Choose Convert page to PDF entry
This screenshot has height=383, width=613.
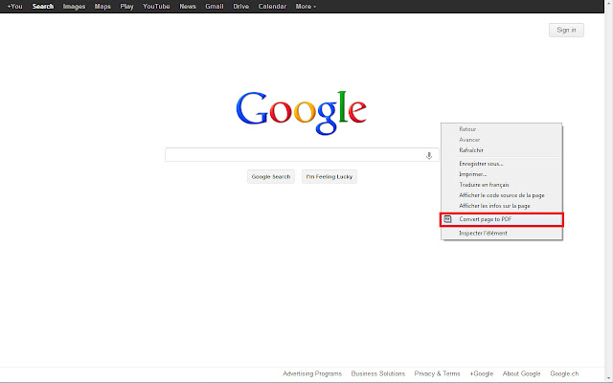(x=502, y=219)
